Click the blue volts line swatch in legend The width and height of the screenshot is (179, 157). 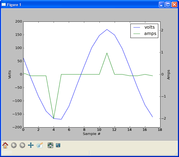137,28
